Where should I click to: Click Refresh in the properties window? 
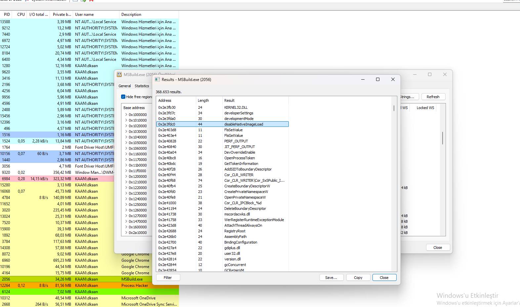[x=433, y=97]
